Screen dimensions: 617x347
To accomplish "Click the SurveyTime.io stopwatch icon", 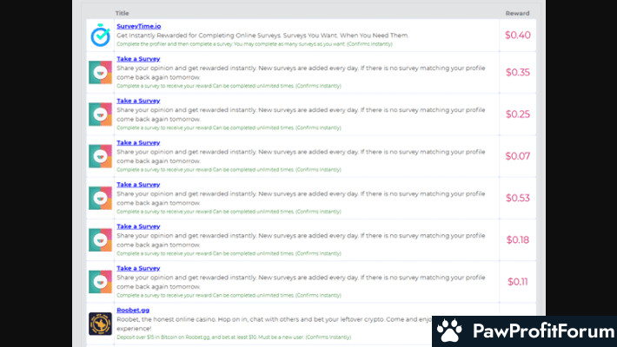I will click(101, 35).
